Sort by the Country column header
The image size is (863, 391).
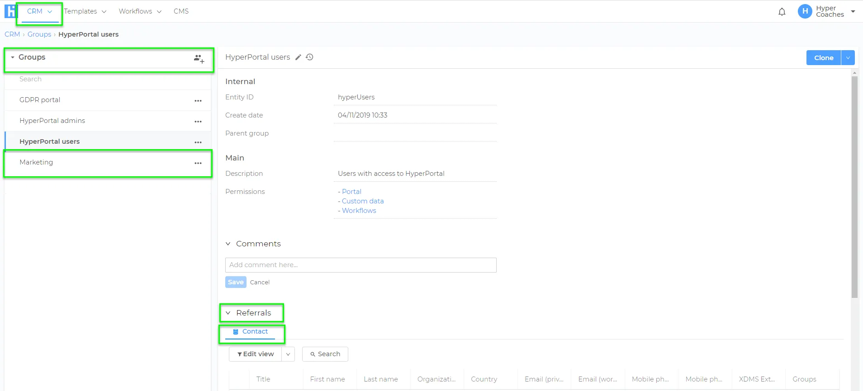click(x=484, y=379)
